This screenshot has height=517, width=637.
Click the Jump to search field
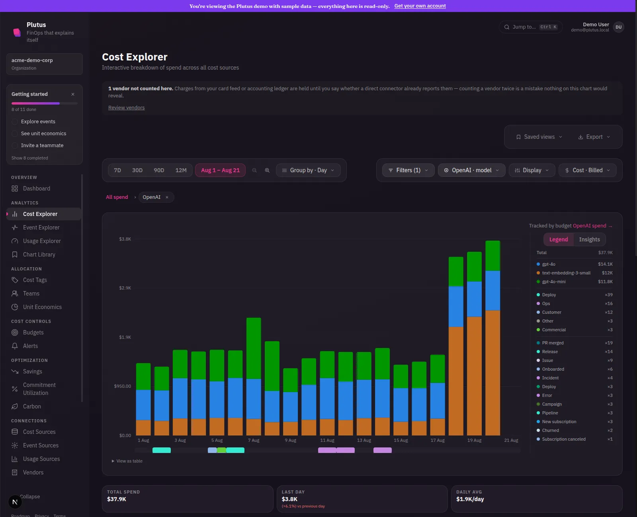click(x=531, y=27)
